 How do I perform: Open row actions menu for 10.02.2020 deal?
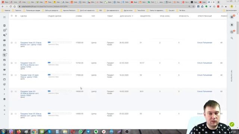[16, 92]
